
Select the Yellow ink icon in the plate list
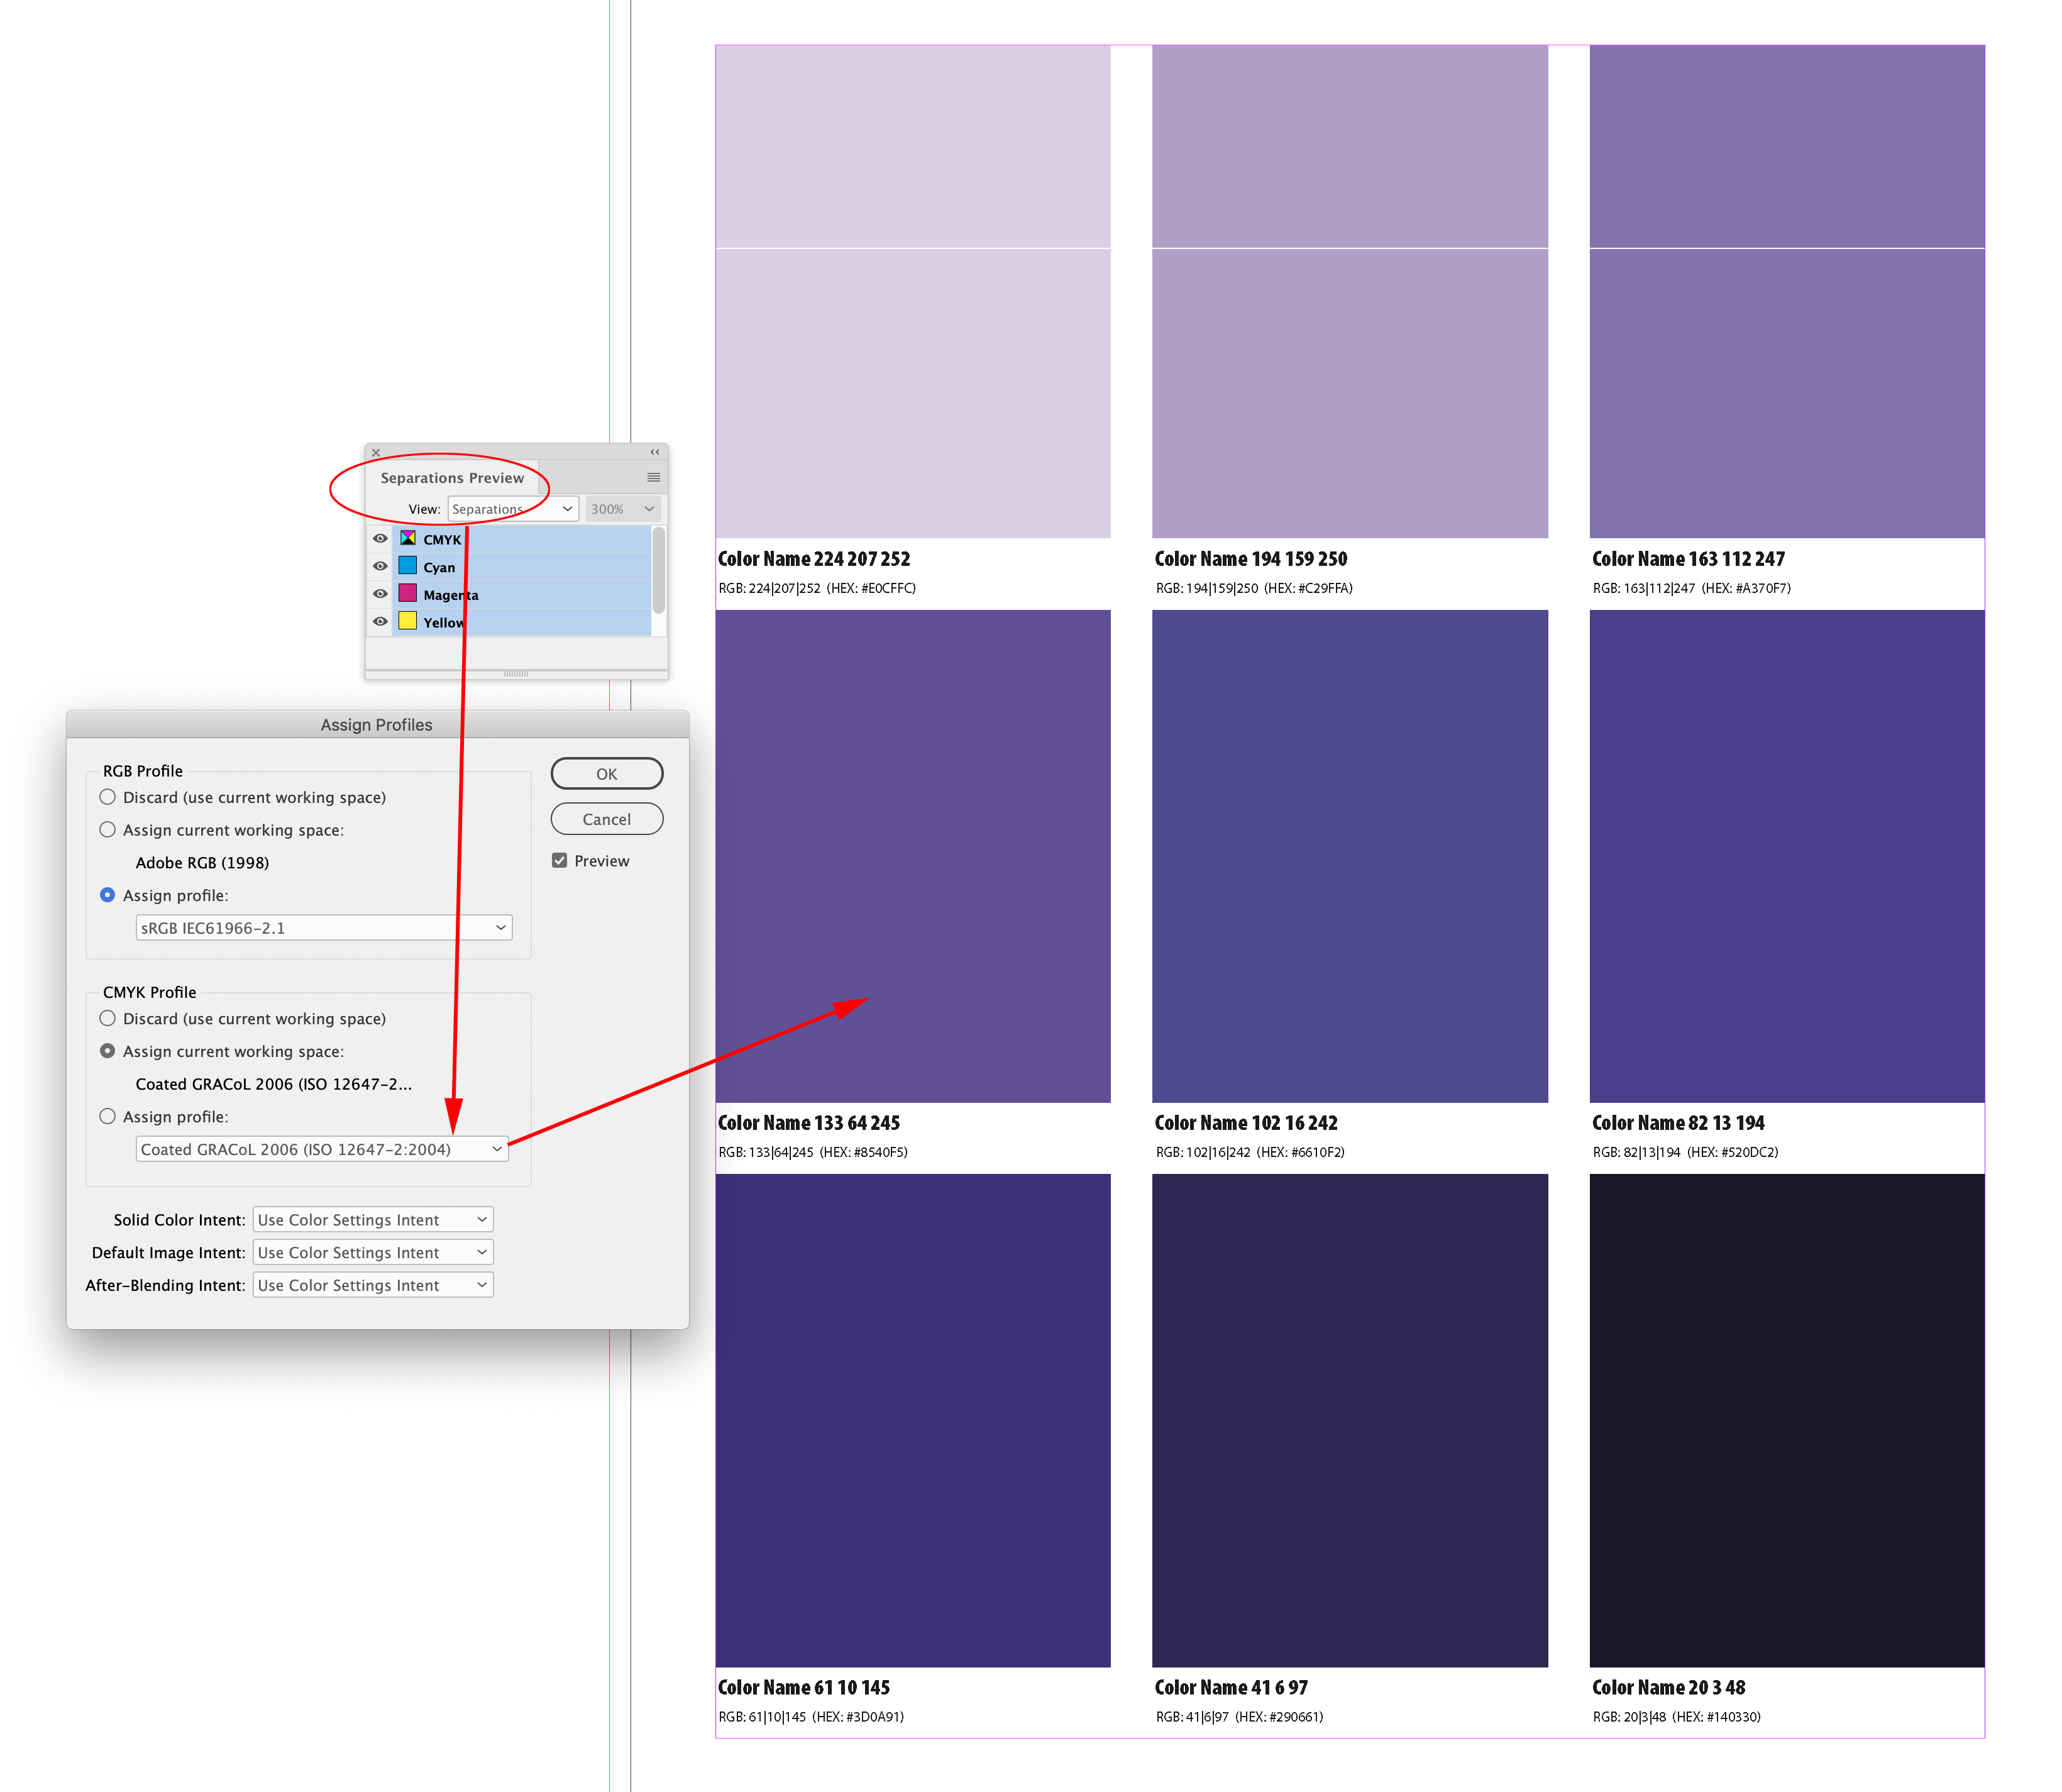tap(409, 622)
